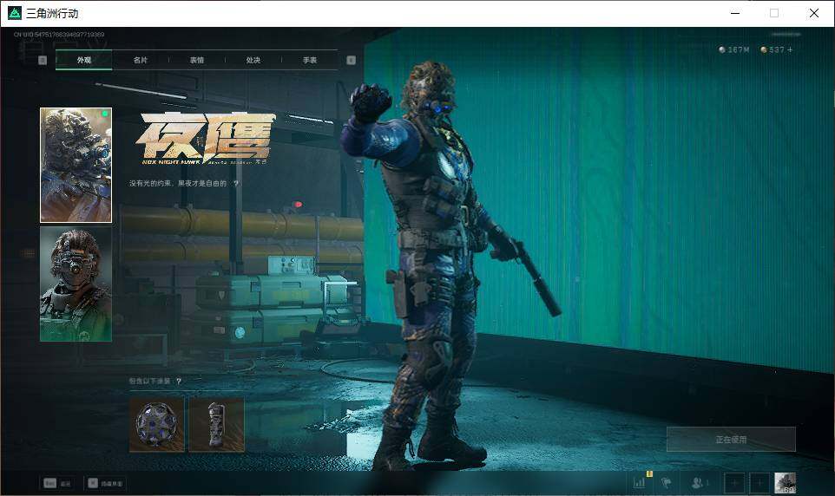Open the bar chart stats icon
This screenshot has height=496, width=835.
[x=640, y=483]
